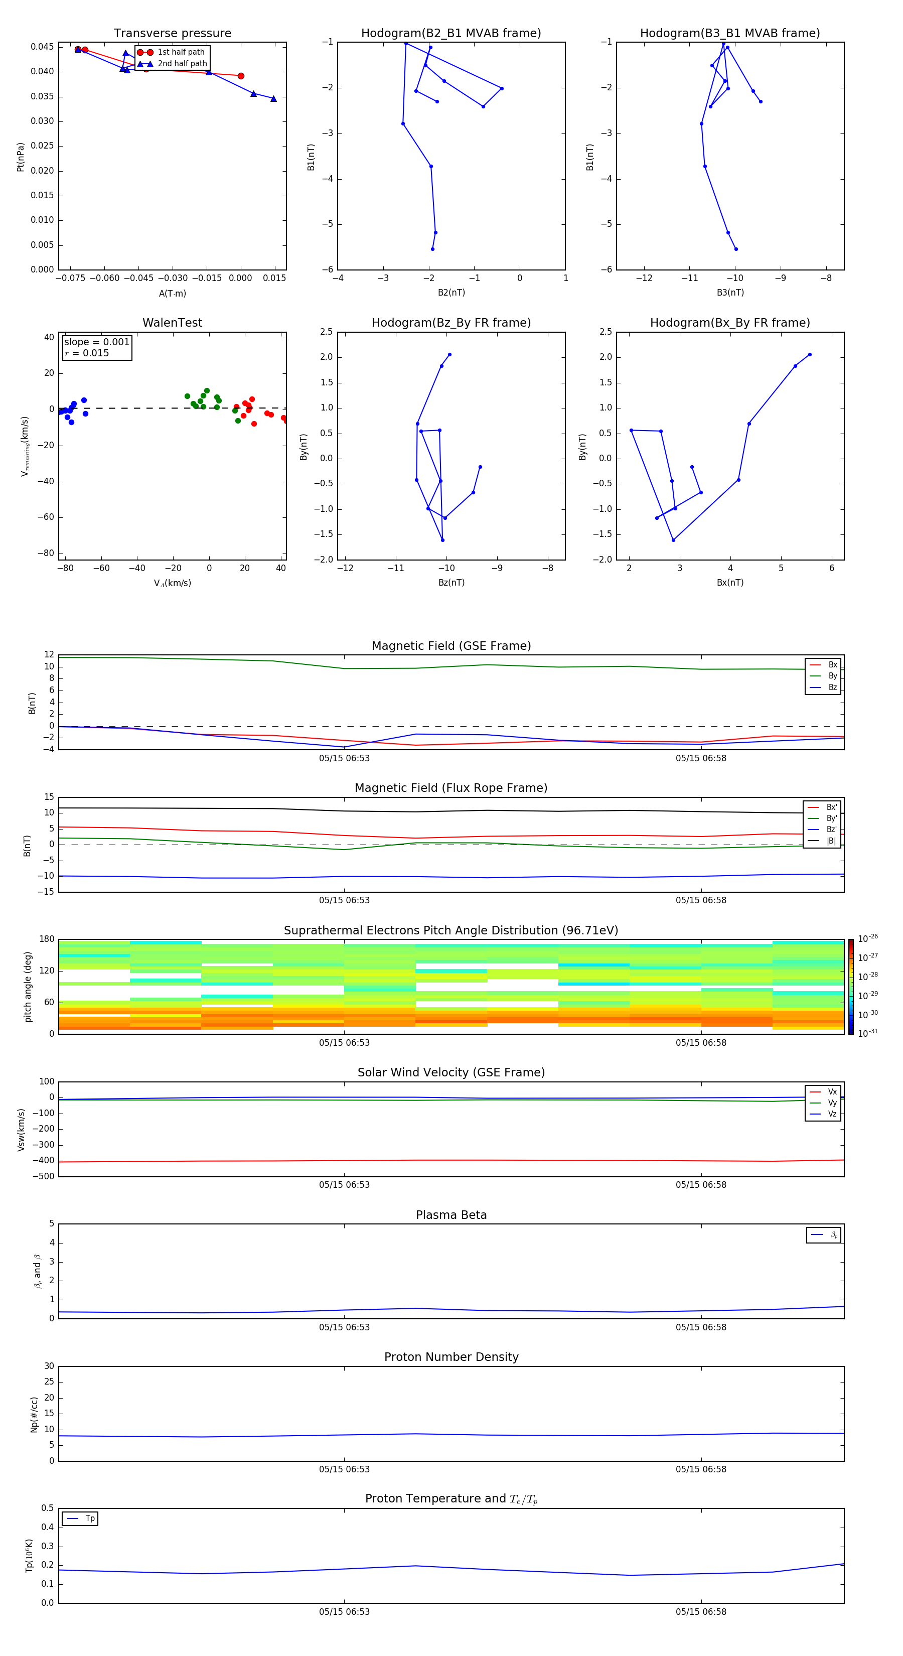The height and width of the screenshot is (1656, 903).
Task: Click the 'Proton Number Density' title
Action: (x=451, y=1357)
